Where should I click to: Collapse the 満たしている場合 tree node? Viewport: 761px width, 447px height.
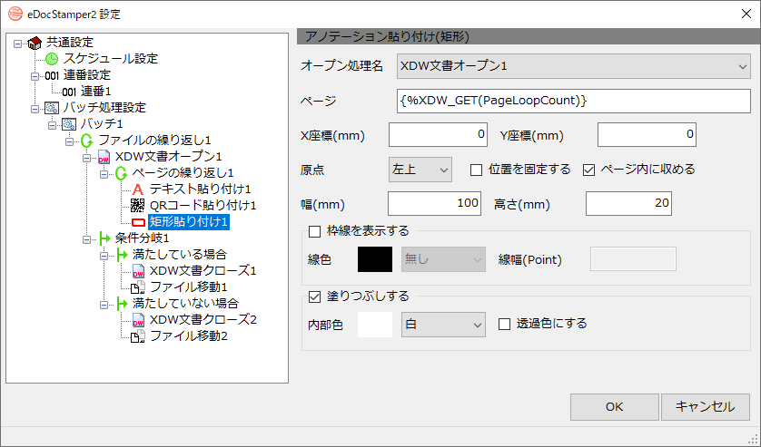coord(104,256)
